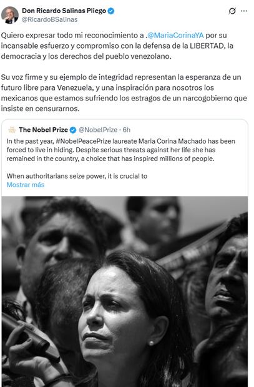
Task: Open the @MariaCorinaYA mention link
Action: click(x=175, y=36)
